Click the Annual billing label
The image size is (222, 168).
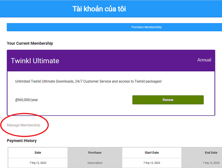(x=204, y=60)
